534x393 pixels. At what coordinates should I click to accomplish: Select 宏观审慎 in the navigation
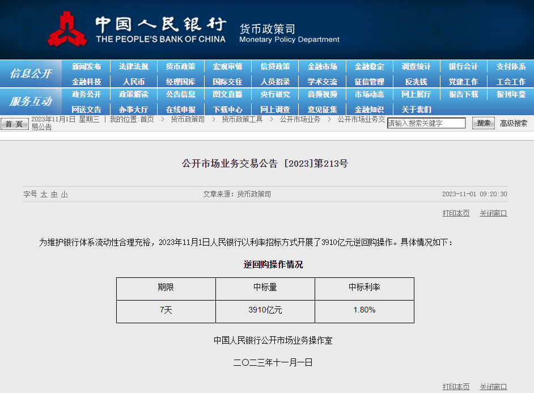227,67
